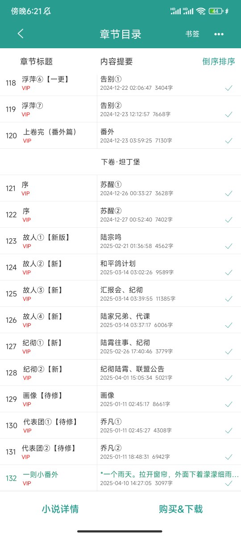Toggle 倒序排序 reverse sort order

click(219, 62)
